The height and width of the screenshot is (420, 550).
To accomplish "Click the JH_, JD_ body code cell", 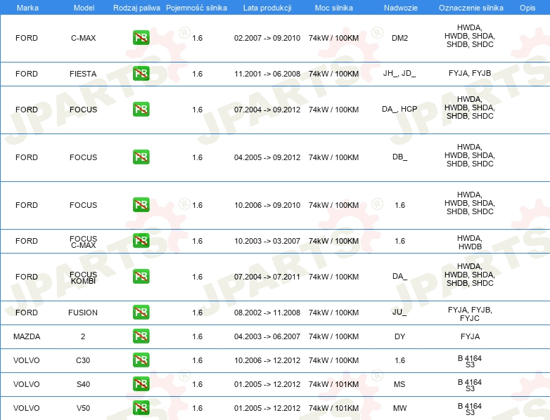I will [399, 73].
